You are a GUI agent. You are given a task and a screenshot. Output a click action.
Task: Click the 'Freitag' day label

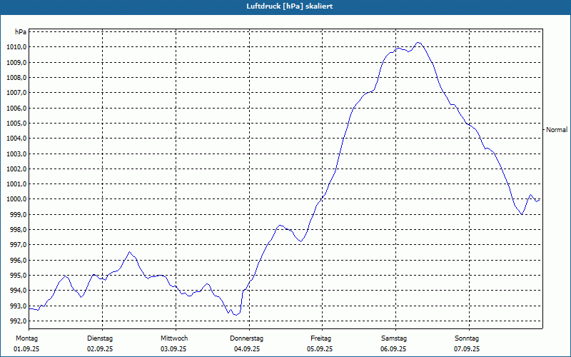(x=320, y=338)
